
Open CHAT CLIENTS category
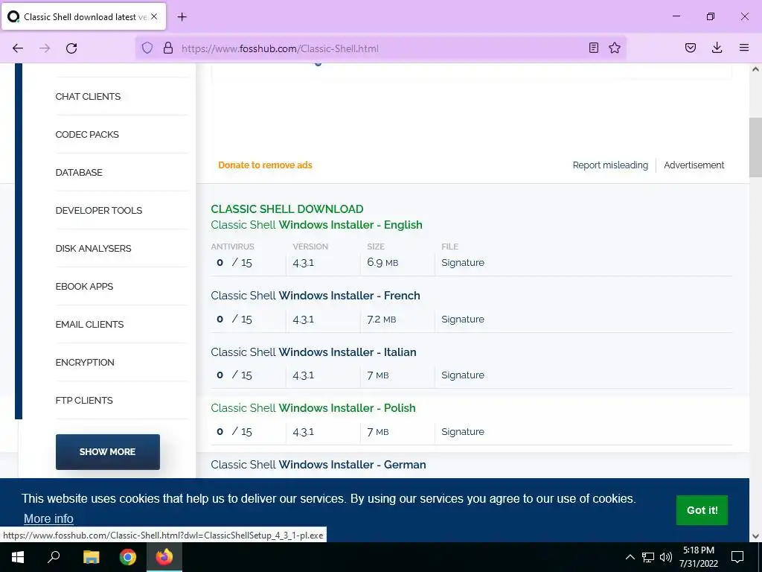88,96
